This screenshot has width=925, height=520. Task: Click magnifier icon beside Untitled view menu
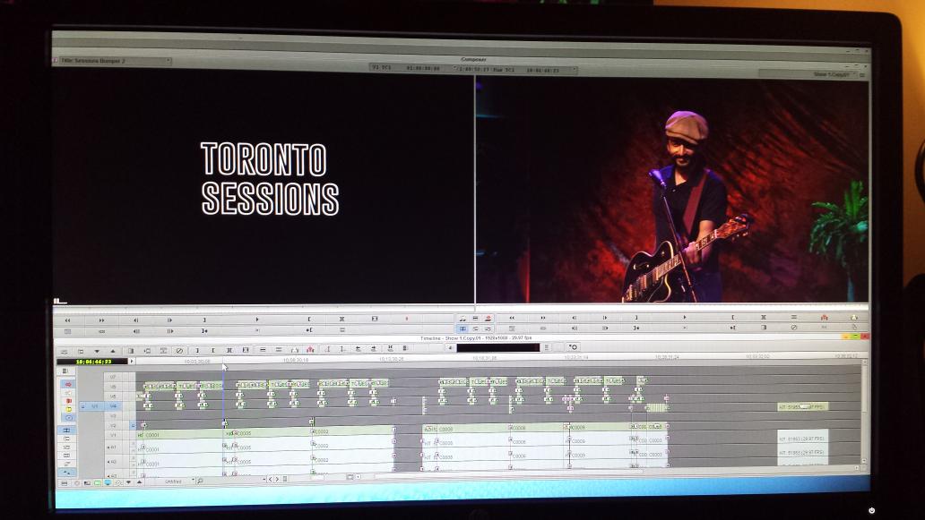pos(200,481)
